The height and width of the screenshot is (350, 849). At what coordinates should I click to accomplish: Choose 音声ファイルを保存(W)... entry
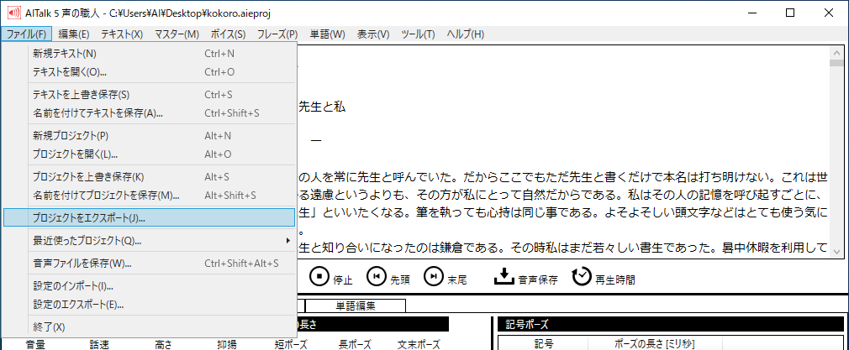[x=149, y=264]
